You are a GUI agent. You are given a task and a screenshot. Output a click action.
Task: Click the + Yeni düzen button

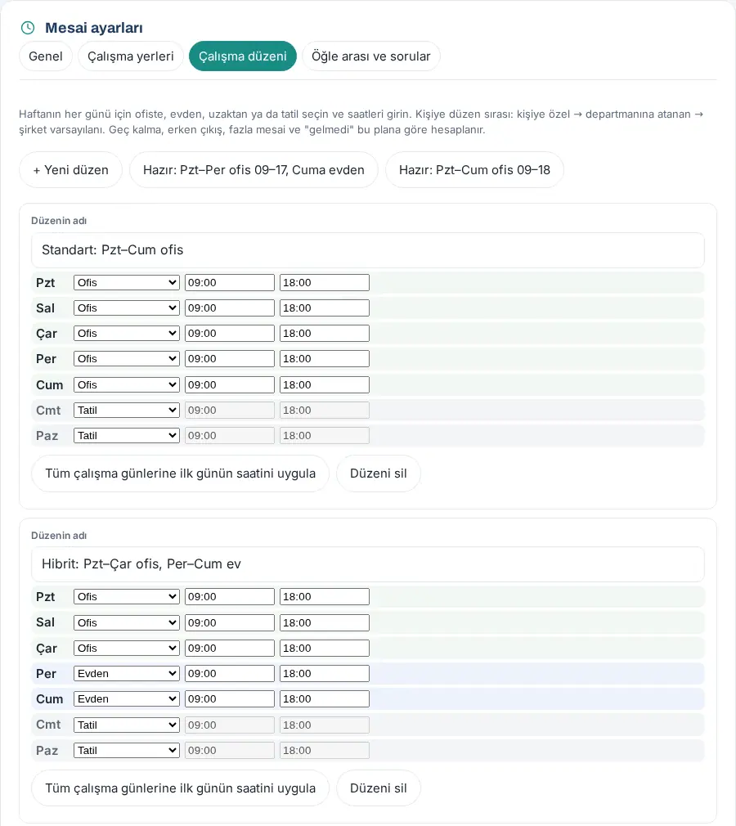click(x=70, y=170)
